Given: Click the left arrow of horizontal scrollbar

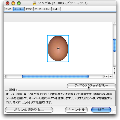Looking at the screenshot, I should [106, 76].
